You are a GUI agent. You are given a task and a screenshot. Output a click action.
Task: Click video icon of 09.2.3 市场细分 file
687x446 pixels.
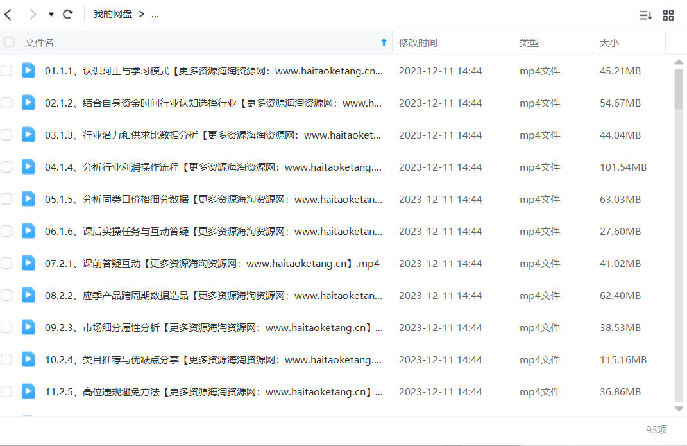coord(28,327)
